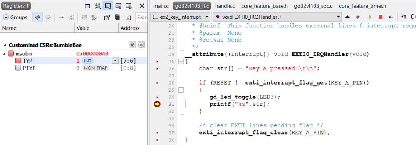This screenshot has width=416, height=145.
Task: Select the TYP bitfield row
Action: [74, 61]
